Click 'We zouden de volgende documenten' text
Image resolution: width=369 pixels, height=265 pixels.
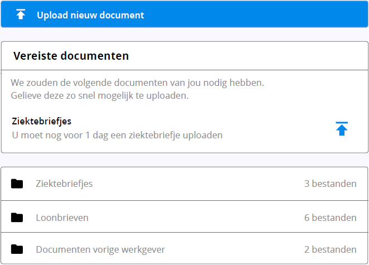tap(138, 83)
